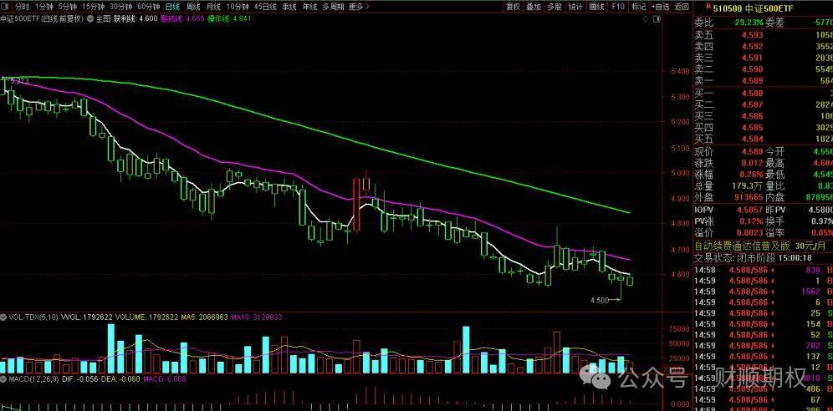Select the 45日线 period tab

(x=265, y=7)
